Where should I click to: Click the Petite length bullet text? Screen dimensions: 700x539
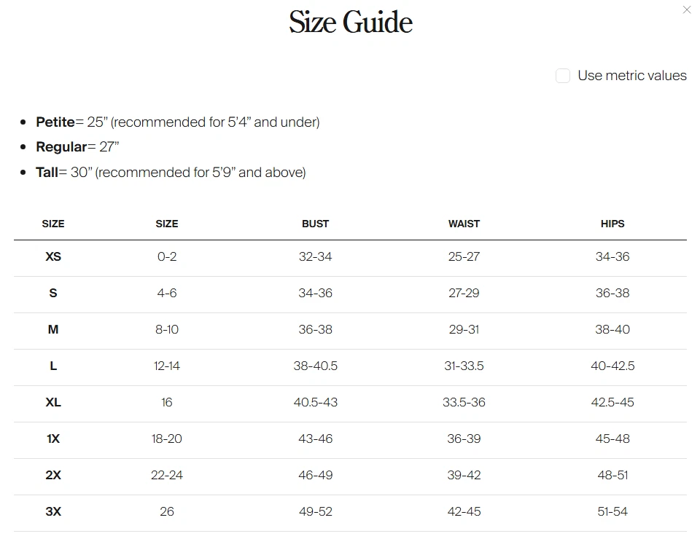pyautogui.click(x=178, y=122)
